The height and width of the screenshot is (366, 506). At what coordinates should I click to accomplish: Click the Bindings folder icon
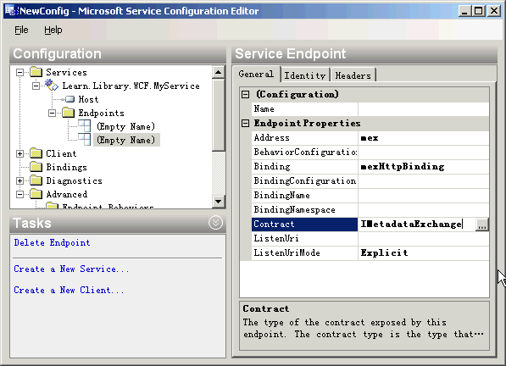click(36, 167)
